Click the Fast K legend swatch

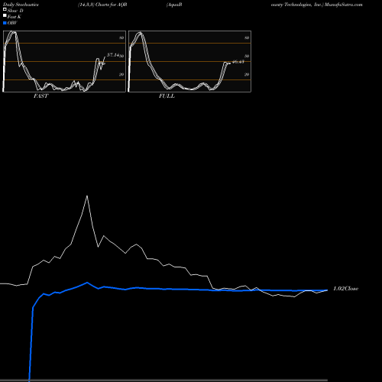5,15
